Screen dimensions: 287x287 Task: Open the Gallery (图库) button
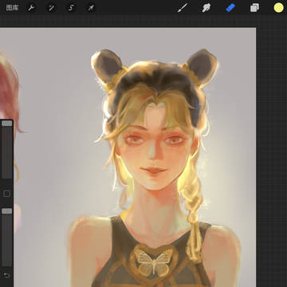click(12, 8)
